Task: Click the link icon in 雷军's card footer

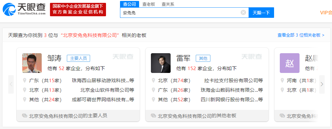Action: [x=153, y=116]
